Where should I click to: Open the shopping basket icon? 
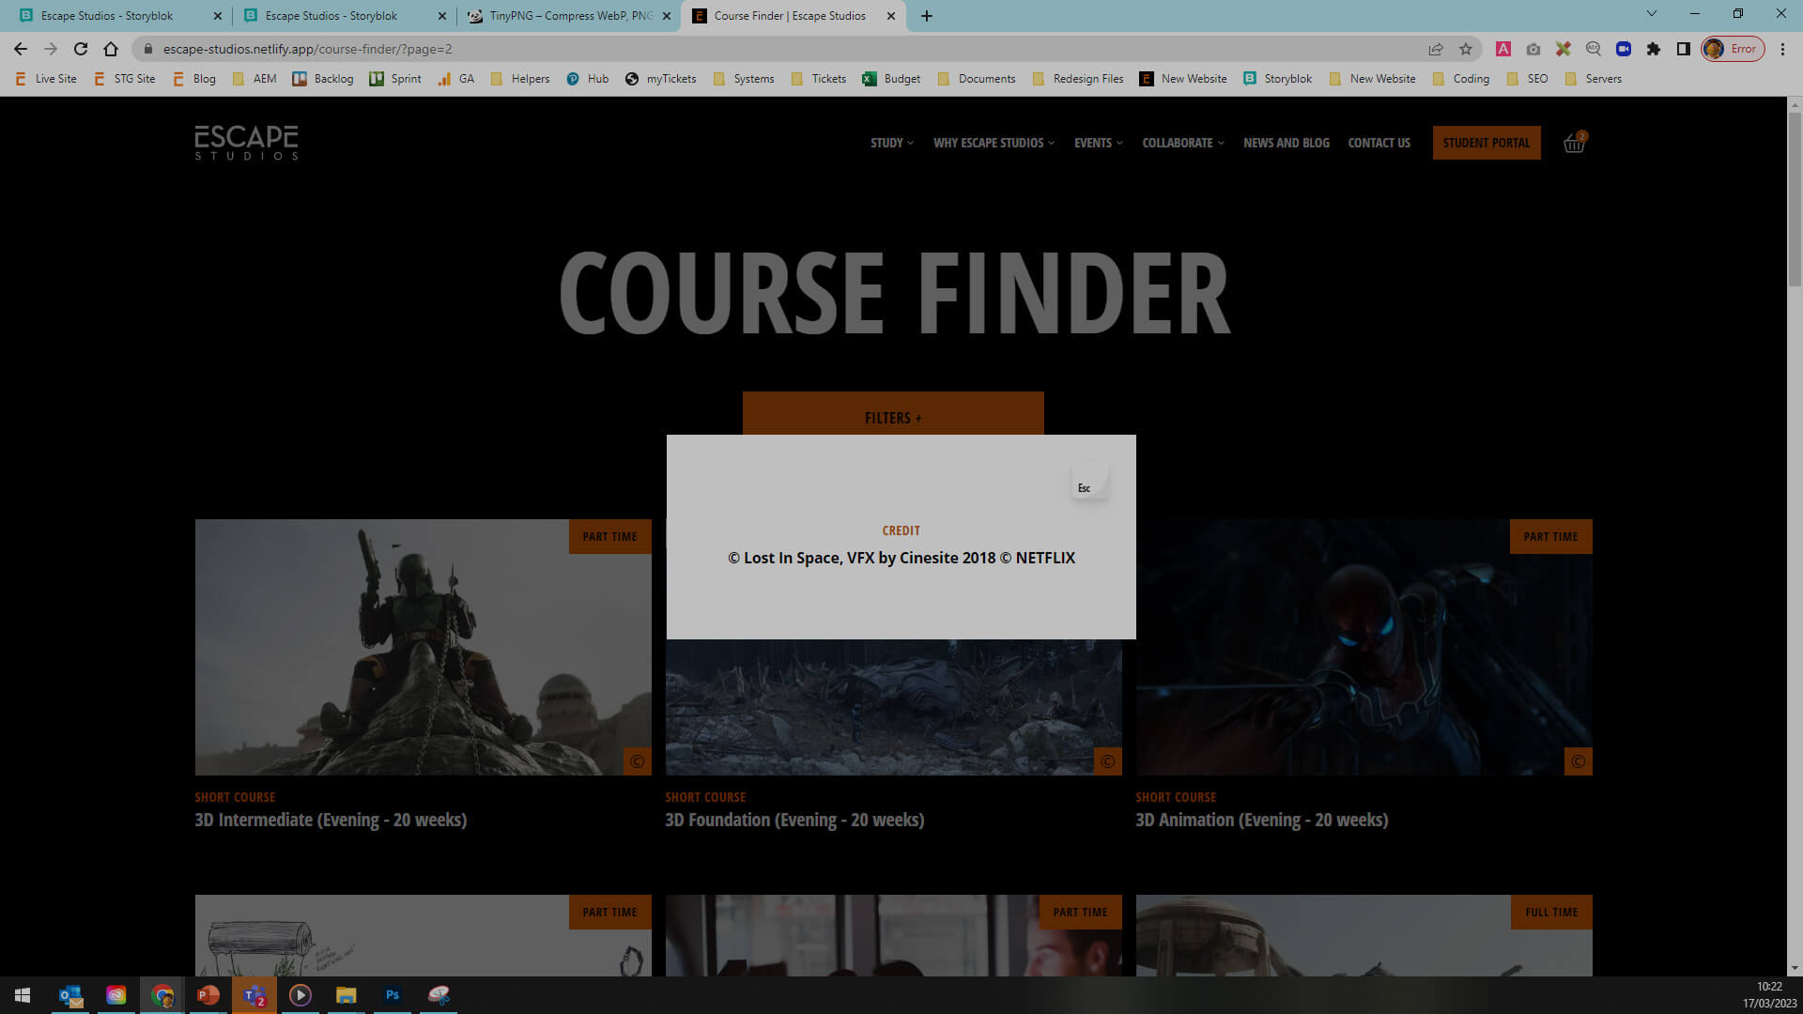click(1575, 143)
